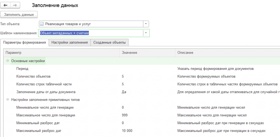
Task: Click description Указать период формирования для документов
Action: coord(215,68)
